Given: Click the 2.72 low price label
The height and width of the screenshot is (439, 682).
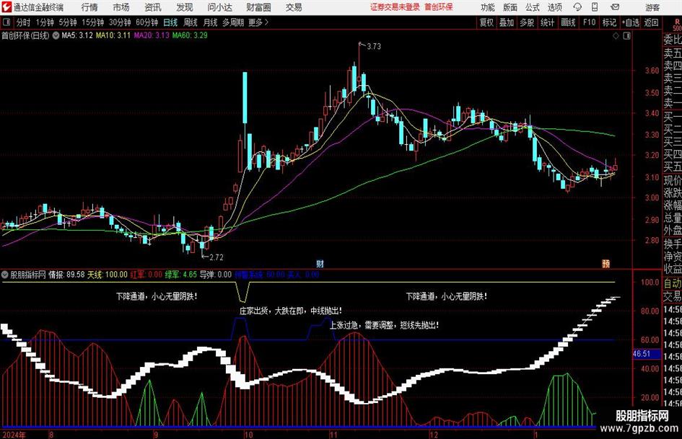Looking at the screenshot, I should click(x=217, y=257).
